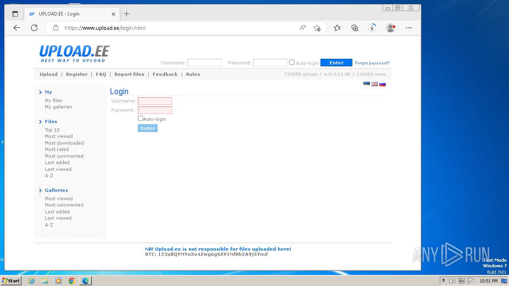This screenshot has width=509, height=286.
Task: Open Last added link under Galleries
Action: point(57,212)
